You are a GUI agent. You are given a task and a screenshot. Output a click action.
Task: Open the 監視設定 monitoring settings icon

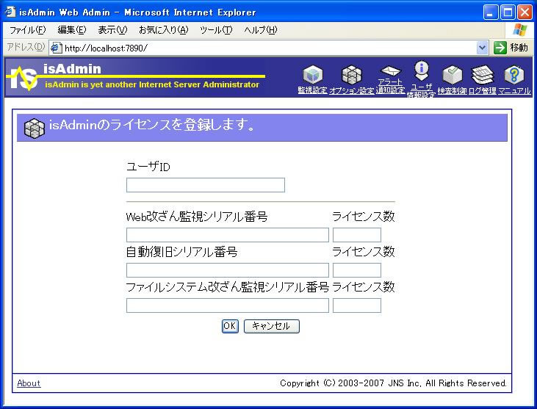[x=313, y=74]
